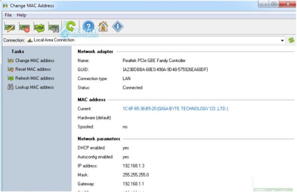
Task: Choose Reset MAC address task
Action: pyautogui.click(x=29, y=69)
